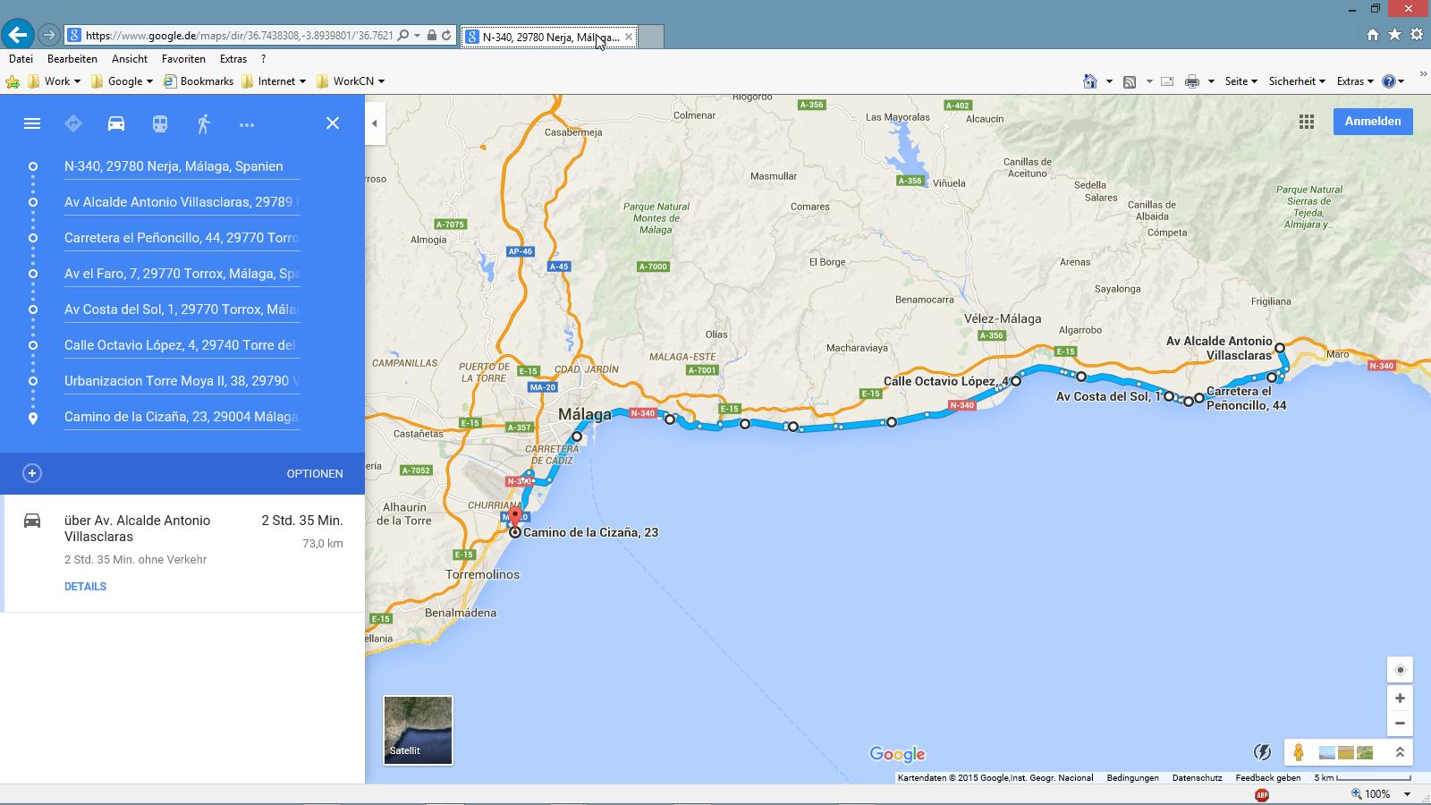Select driving mode car icon

tap(116, 123)
